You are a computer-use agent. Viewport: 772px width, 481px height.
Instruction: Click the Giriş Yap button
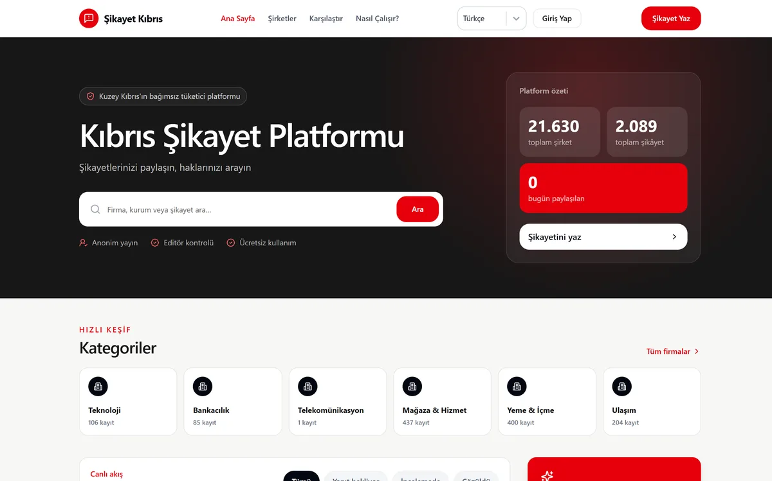click(557, 19)
